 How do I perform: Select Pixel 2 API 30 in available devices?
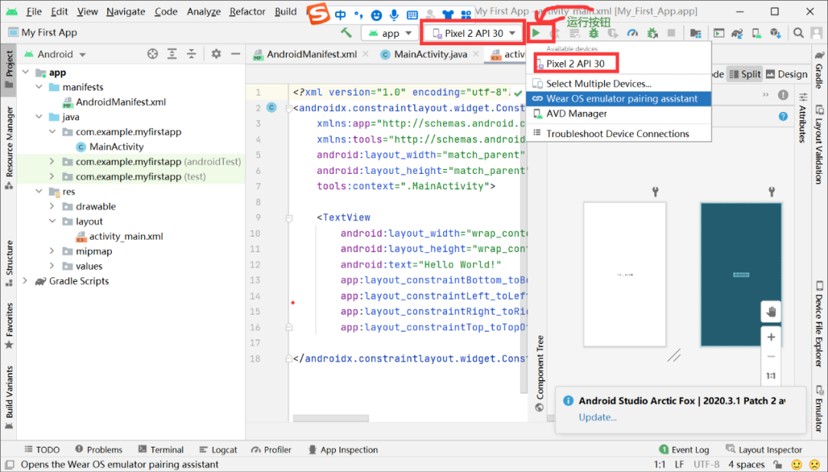click(619, 64)
